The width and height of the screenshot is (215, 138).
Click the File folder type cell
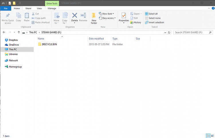tap(118, 44)
